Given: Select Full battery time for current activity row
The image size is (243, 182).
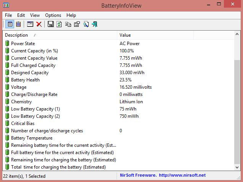Looking at the screenshot, I should coord(118,153).
